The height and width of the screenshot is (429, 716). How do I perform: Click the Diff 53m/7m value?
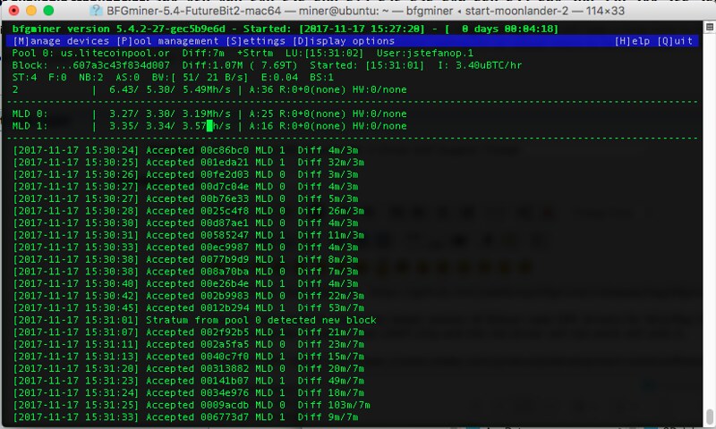coord(330,307)
